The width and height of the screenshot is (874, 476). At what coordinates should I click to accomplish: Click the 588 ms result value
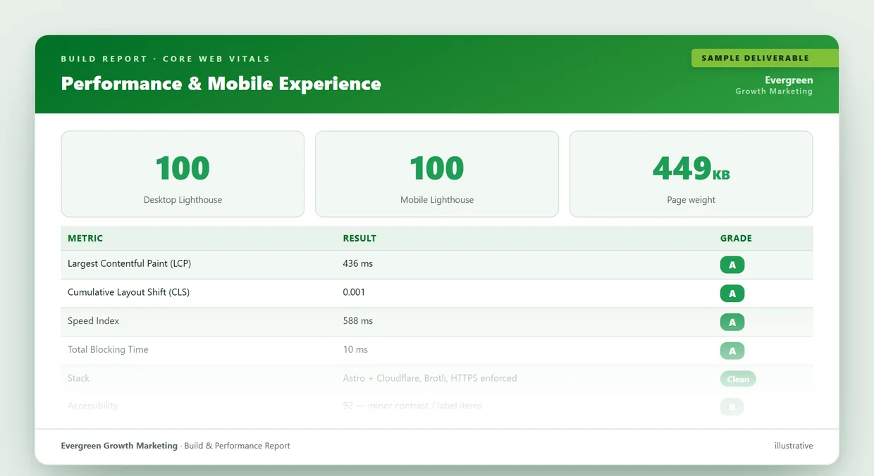click(x=358, y=321)
